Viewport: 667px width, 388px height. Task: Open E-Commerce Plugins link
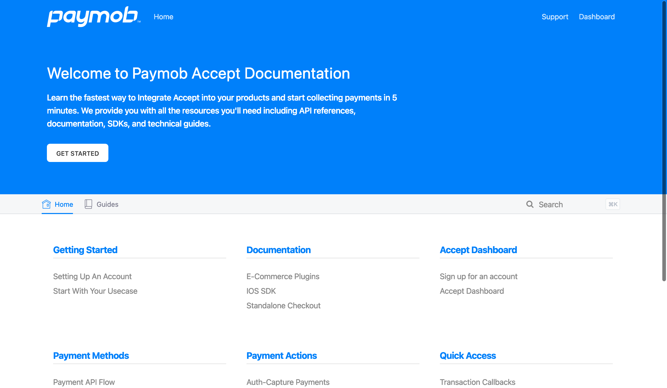tap(283, 276)
